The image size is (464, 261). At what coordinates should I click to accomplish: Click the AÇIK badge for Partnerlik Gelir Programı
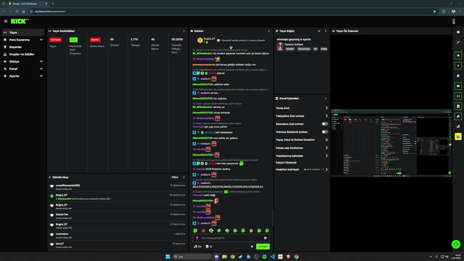point(74,40)
